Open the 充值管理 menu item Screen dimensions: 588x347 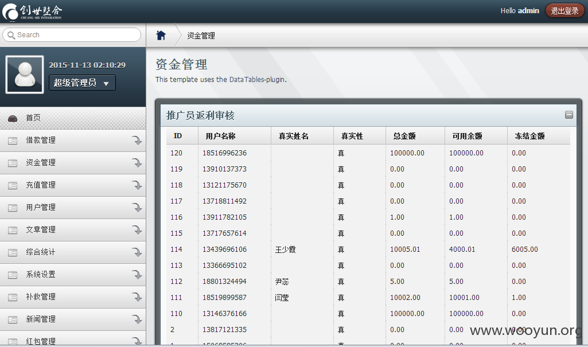[x=73, y=185]
